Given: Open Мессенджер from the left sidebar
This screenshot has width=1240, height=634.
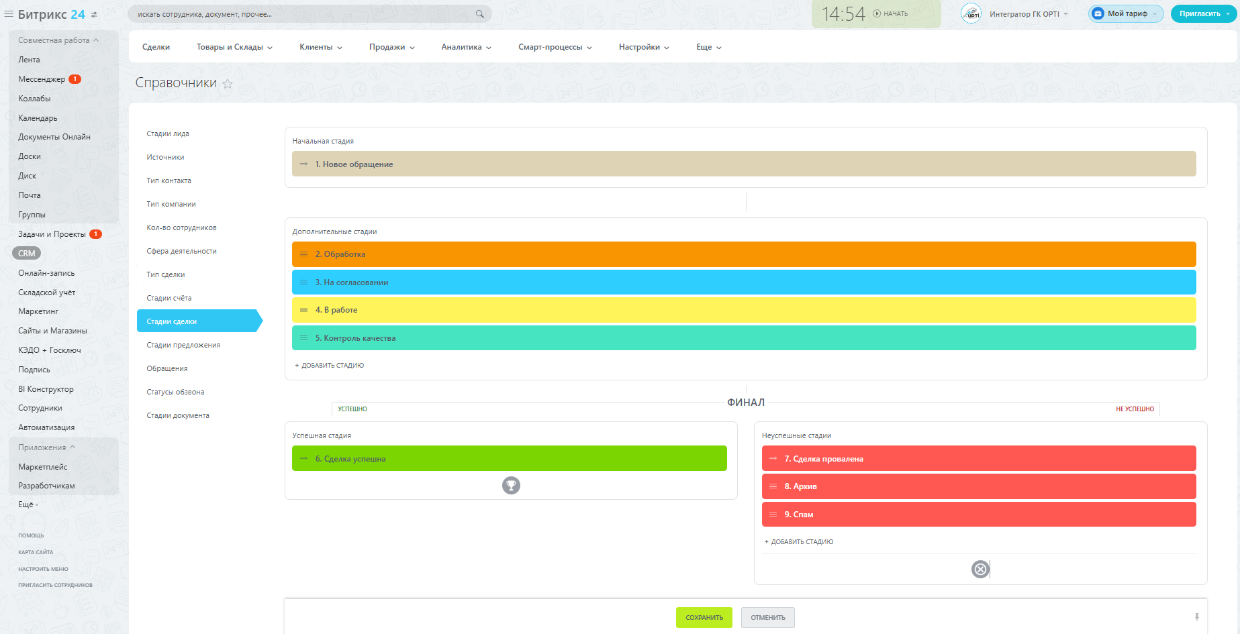Looking at the screenshot, I should pos(42,79).
